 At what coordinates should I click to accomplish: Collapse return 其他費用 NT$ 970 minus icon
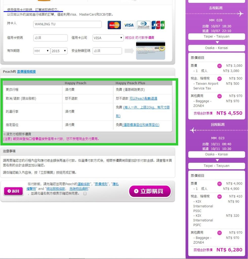tap(219, 233)
